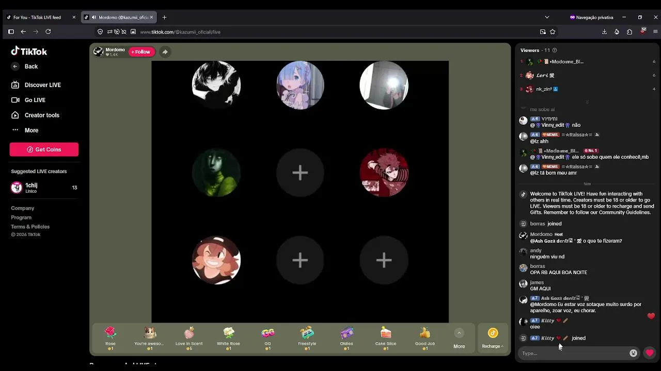Open a new browser tab

click(164, 17)
